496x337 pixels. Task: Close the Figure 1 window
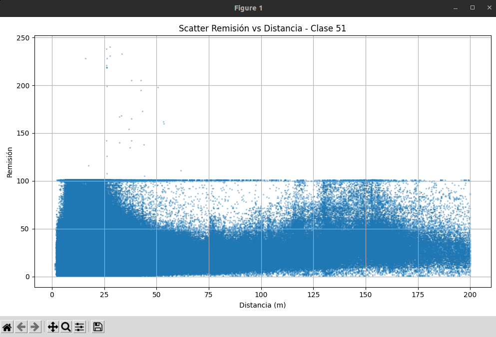pyautogui.click(x=489, y=8)
